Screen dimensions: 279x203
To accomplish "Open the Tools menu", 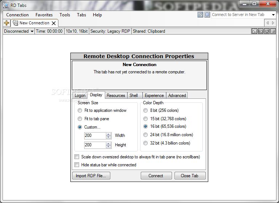I will tap(65, 15).
